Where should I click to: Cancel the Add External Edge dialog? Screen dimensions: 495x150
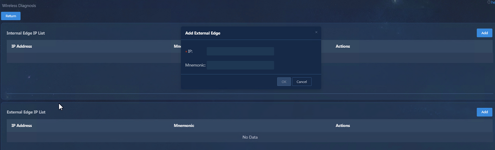point(302,82)
